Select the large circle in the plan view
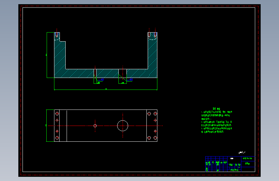 (x=123, y=126)
